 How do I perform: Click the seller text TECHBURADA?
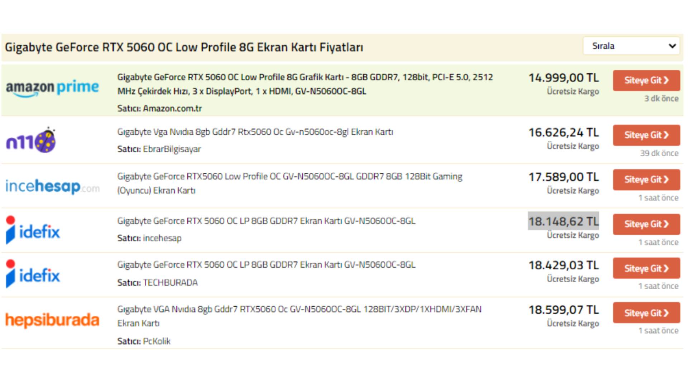point(170,283)
